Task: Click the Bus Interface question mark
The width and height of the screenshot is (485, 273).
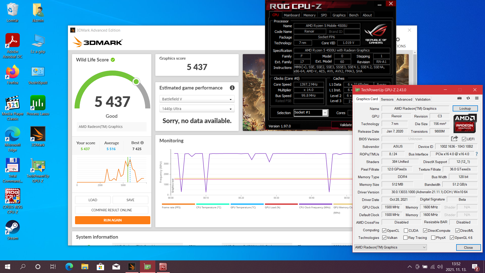Action: (477, 154)
